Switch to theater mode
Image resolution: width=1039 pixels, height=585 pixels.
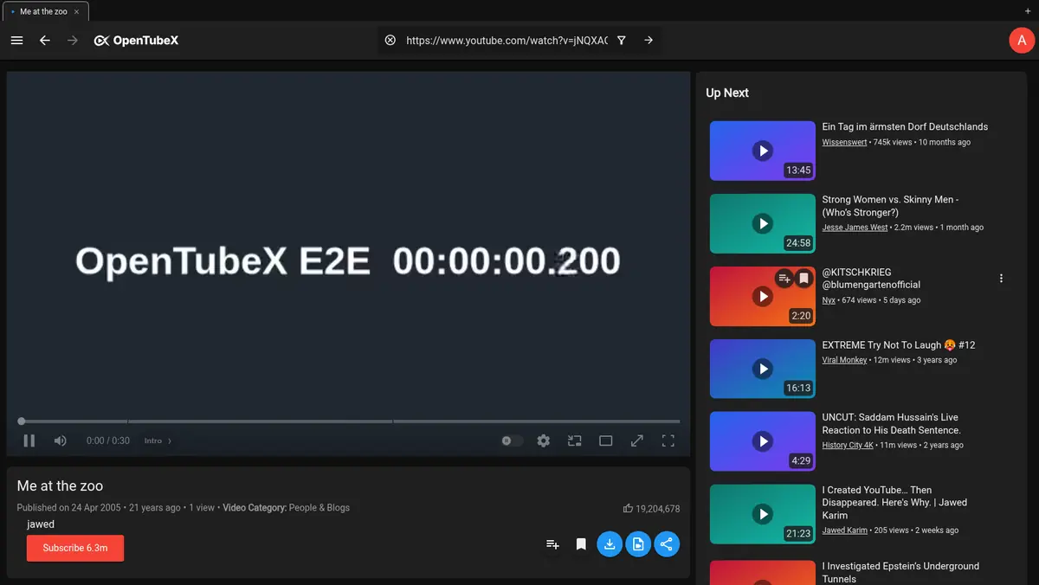click(x=606, y=440)
